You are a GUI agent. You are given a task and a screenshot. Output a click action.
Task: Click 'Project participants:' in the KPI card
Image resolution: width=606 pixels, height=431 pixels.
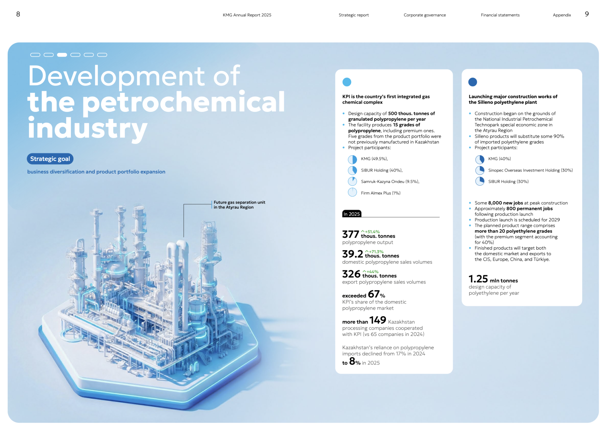pyautogui.click(x=370, y=148)
